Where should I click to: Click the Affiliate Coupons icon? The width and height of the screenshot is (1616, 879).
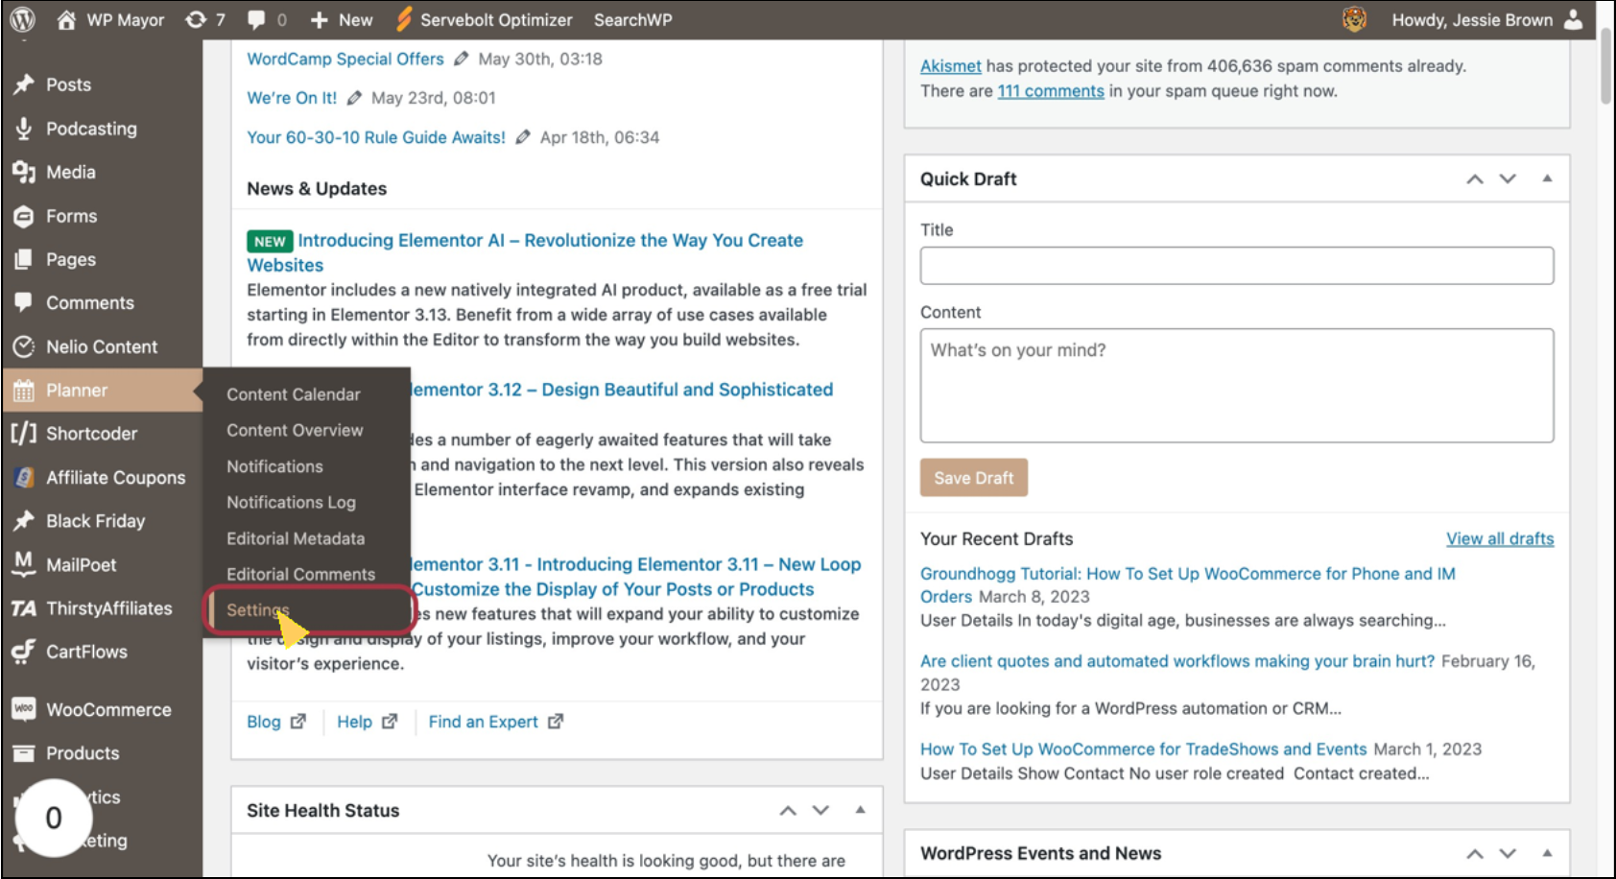point(24,477)
